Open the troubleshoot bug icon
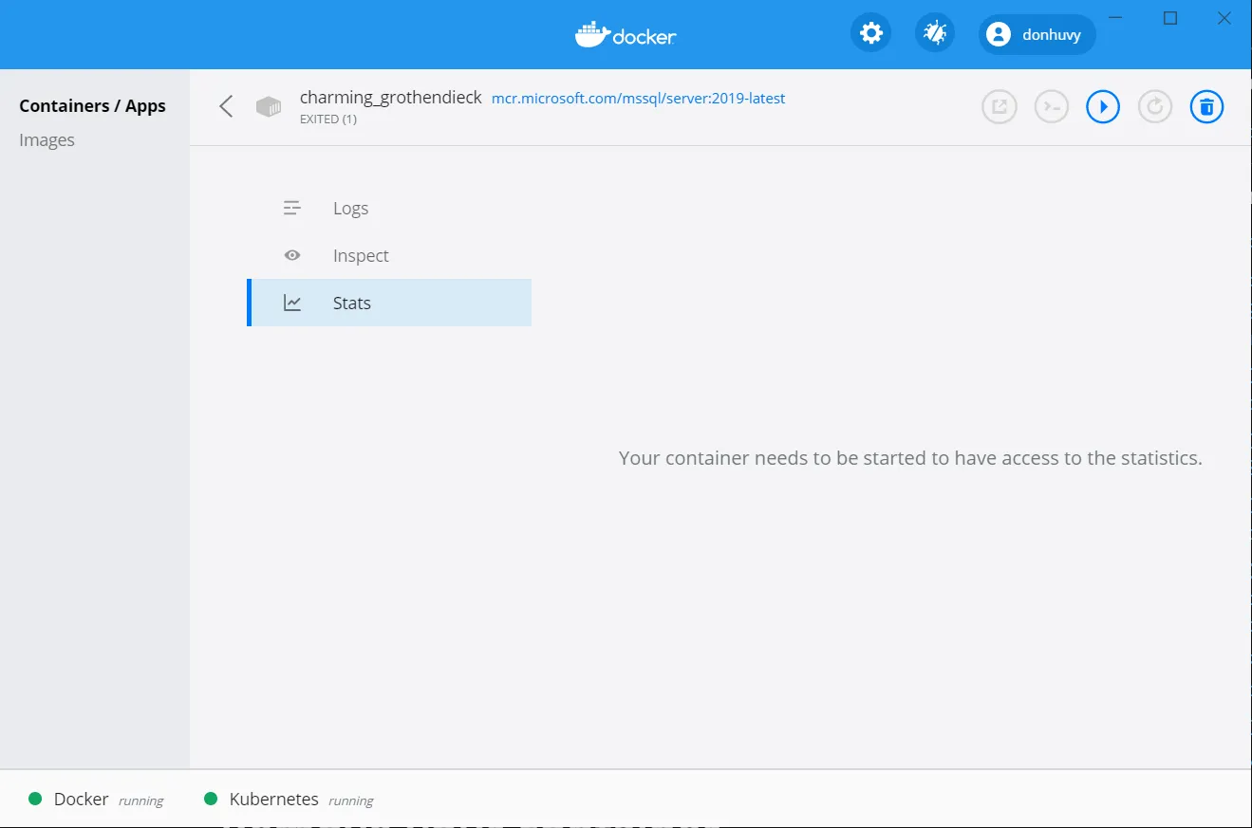This screenshot has height=828, width=1252. tap(935, 34)
